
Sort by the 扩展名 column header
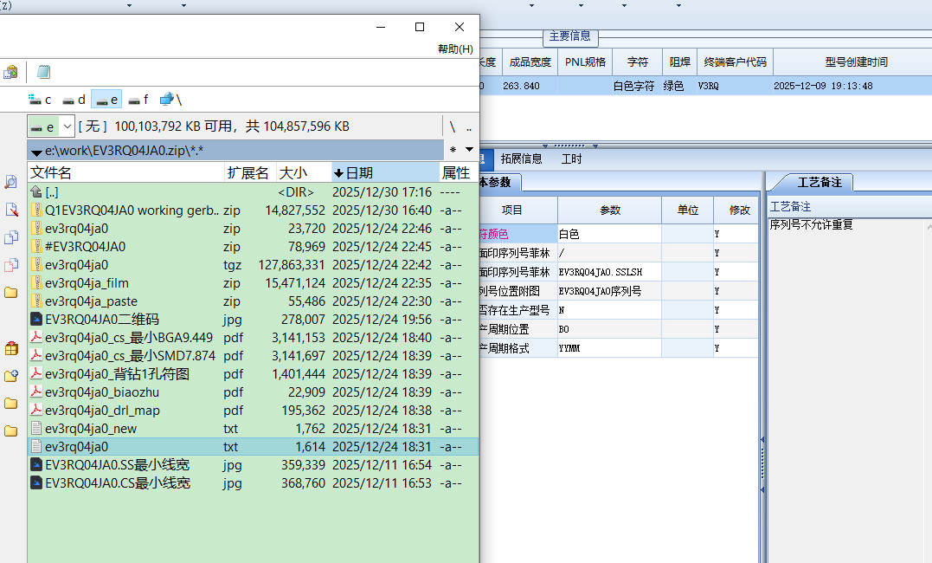click(250, 172)
